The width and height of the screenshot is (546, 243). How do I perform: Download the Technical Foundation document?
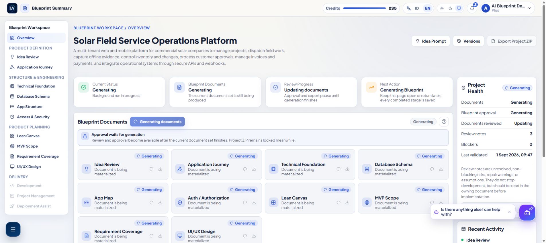click(347, 169)
